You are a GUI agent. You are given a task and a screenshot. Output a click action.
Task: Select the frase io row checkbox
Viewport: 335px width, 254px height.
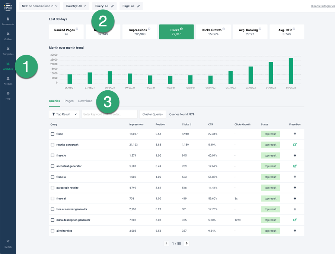point(52,177)
